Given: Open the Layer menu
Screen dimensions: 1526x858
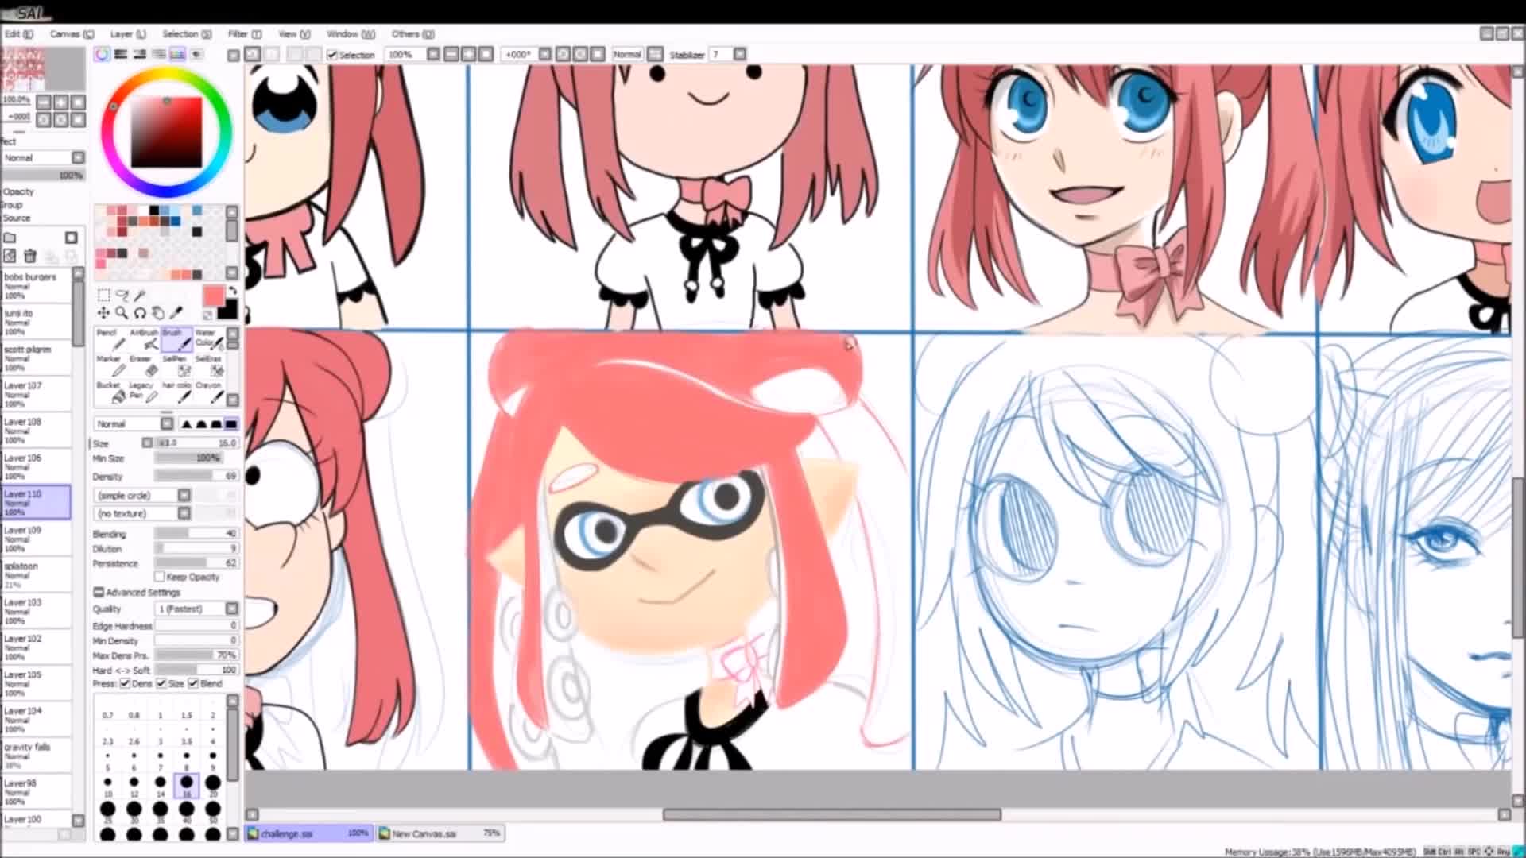Looking at the screenshot, I should coord(128,34).
